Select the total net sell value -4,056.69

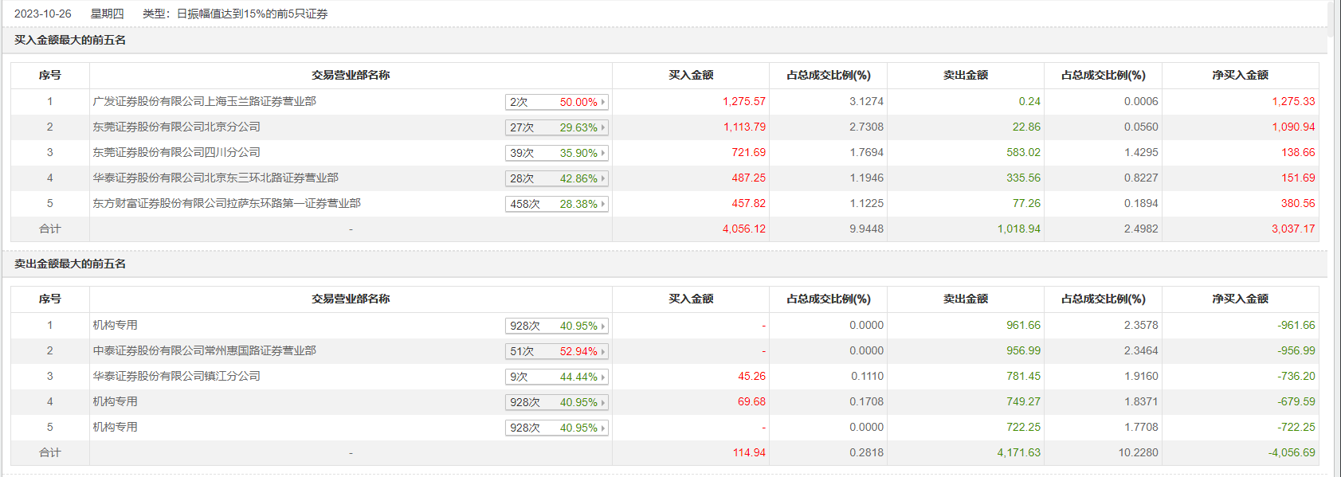(x=1291, y=452)
